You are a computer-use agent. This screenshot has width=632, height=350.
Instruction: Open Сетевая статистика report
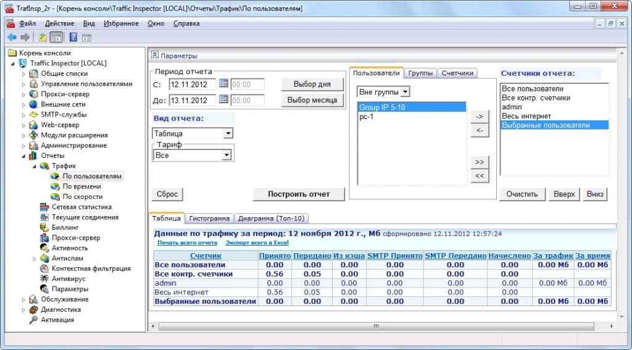pyautogui.click(x=81, y=207)
